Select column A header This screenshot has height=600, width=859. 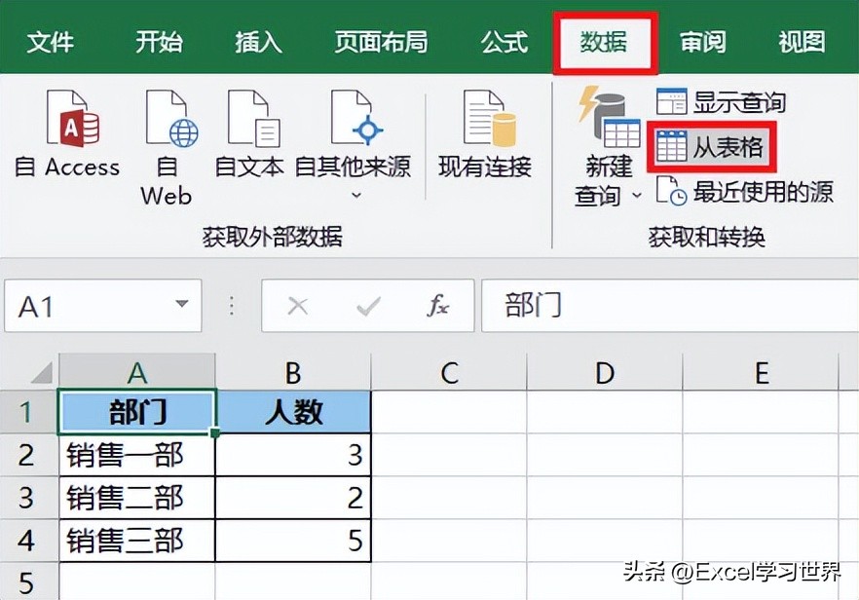(137, 373)
